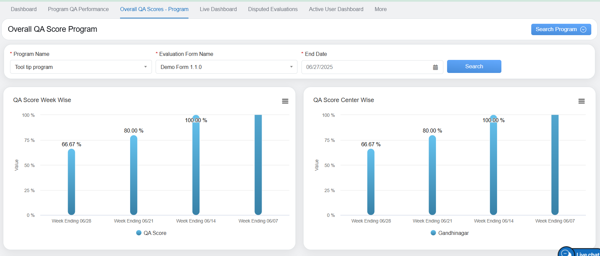The height and width of the screenshot is (256, 600).
Task: Switch to Program QA Performance tab
Action: tap(78, 9)
